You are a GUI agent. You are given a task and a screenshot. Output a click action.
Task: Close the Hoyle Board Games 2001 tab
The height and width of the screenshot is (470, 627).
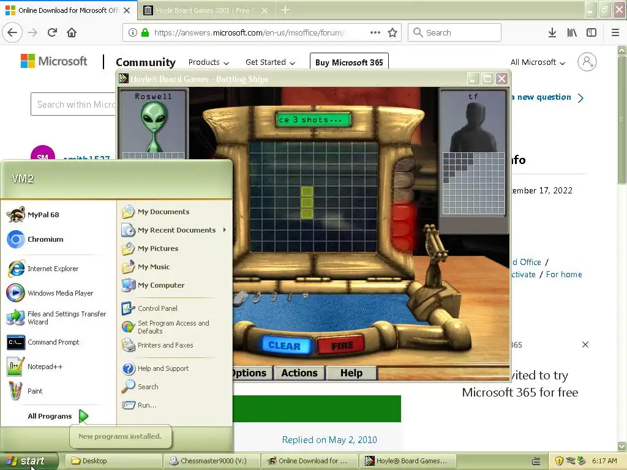(x=265, y=10)
